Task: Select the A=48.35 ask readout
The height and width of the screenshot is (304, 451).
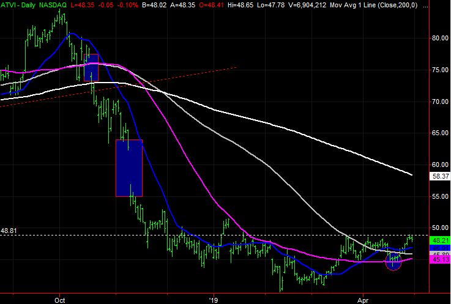Action: pyautogui.click(x=184, y=5)
